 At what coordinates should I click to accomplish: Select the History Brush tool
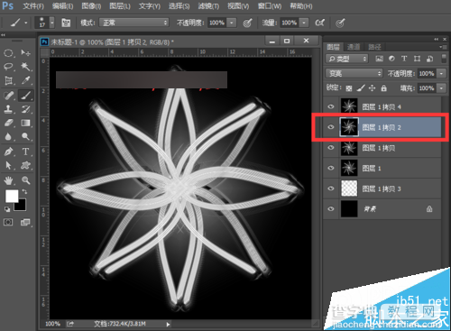click(x=26, y=109)
